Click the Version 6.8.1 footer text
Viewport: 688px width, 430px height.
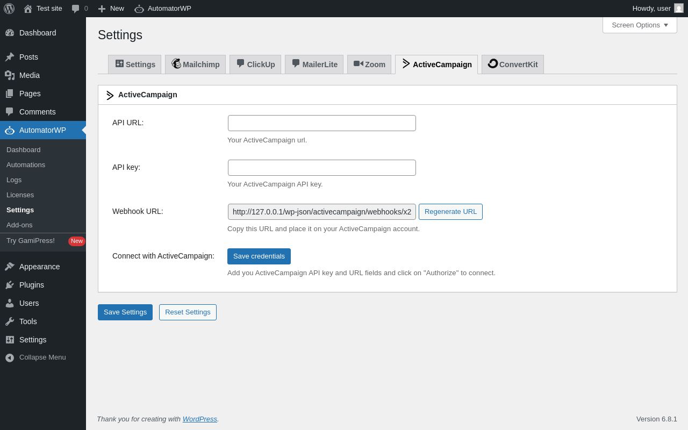click(x=657, y=419)
